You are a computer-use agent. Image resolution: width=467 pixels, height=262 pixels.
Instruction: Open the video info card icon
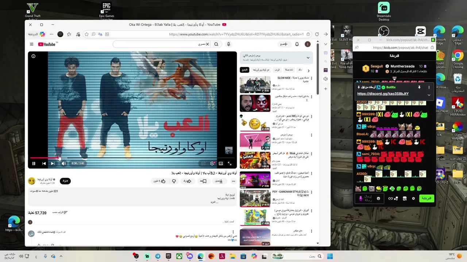(x=33, y=56)
